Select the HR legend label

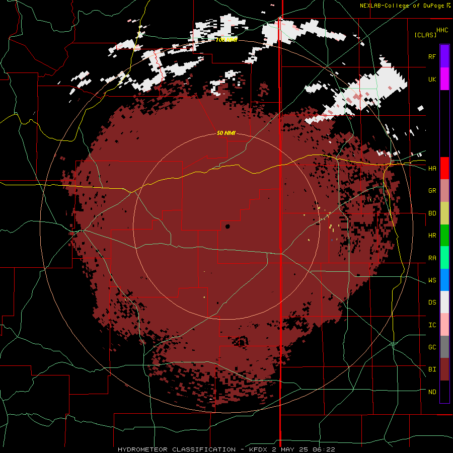(x=432, y=236)
